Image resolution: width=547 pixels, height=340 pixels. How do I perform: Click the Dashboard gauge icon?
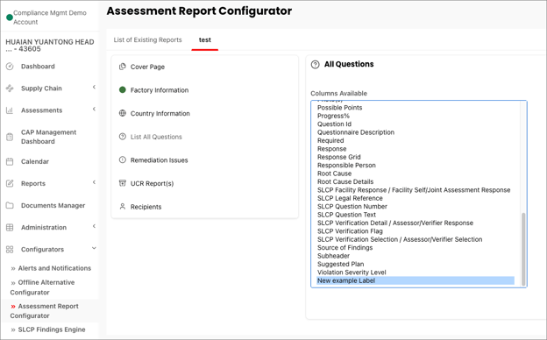[x=10, y=67]
